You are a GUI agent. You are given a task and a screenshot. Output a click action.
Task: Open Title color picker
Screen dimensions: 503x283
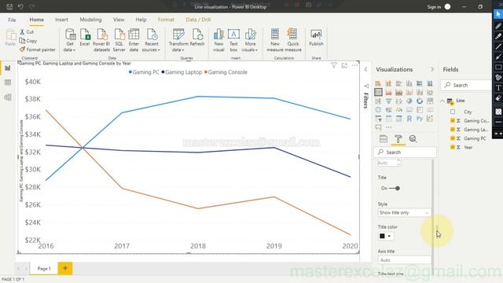point(386,236)
